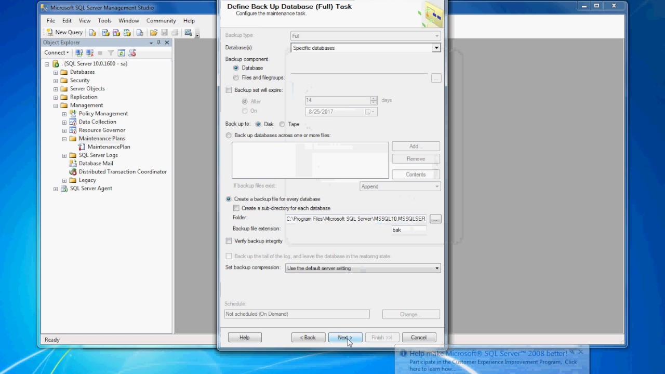This screenshot has height=374, width=665.
Task: Check Create a sub-directory for each database
Action: (236, 208)
